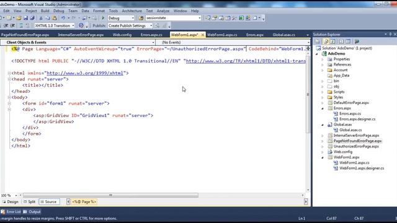
Task: Collapse the html tag outlining box
Action: point(9,73)
